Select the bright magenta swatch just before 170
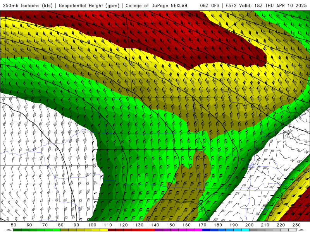Image resolution: width=310 pixels, height=232 pixels. point(198,230)
